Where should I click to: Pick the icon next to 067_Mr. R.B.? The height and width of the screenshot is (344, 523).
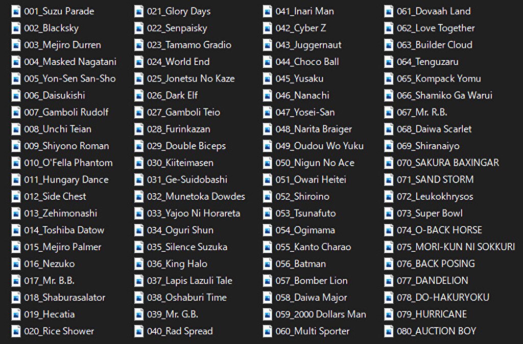tap(389, 113)
